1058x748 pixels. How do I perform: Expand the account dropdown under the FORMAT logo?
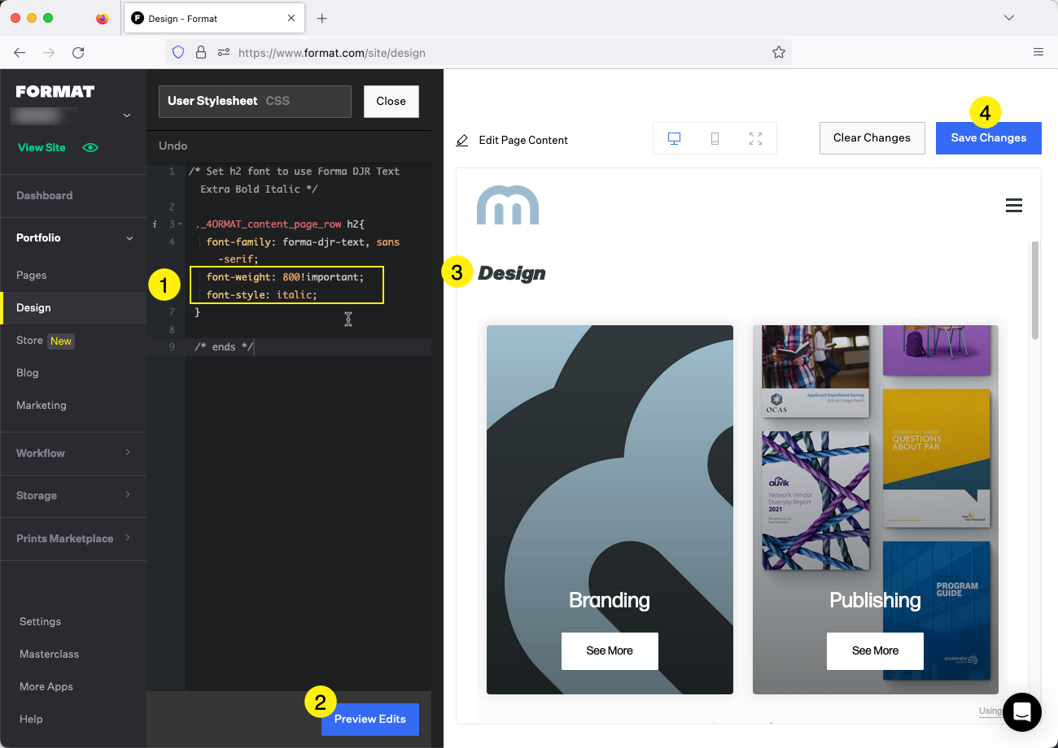pos(127,116)
